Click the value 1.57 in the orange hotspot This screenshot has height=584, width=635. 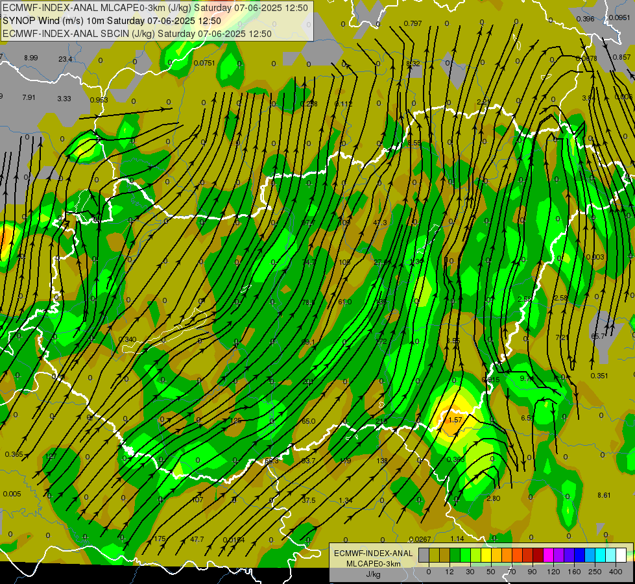click(x=455, y=420)
